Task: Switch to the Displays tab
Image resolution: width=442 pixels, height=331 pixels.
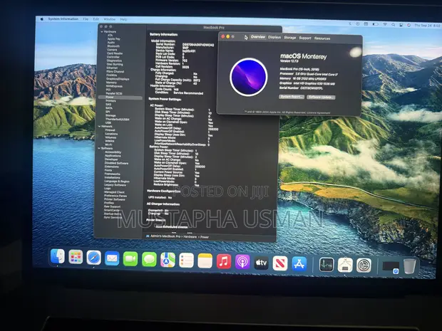Action: pos(274,37)
